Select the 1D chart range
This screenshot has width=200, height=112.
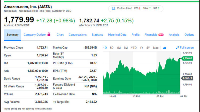105,48
